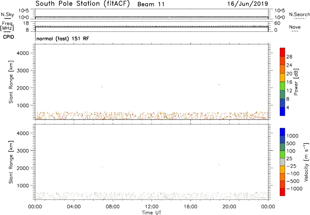Image resolution: width=310 pixels, height=215 pixels.
Task: Pick the red top power colorbar segment
Action: click(x=282, y=52)
